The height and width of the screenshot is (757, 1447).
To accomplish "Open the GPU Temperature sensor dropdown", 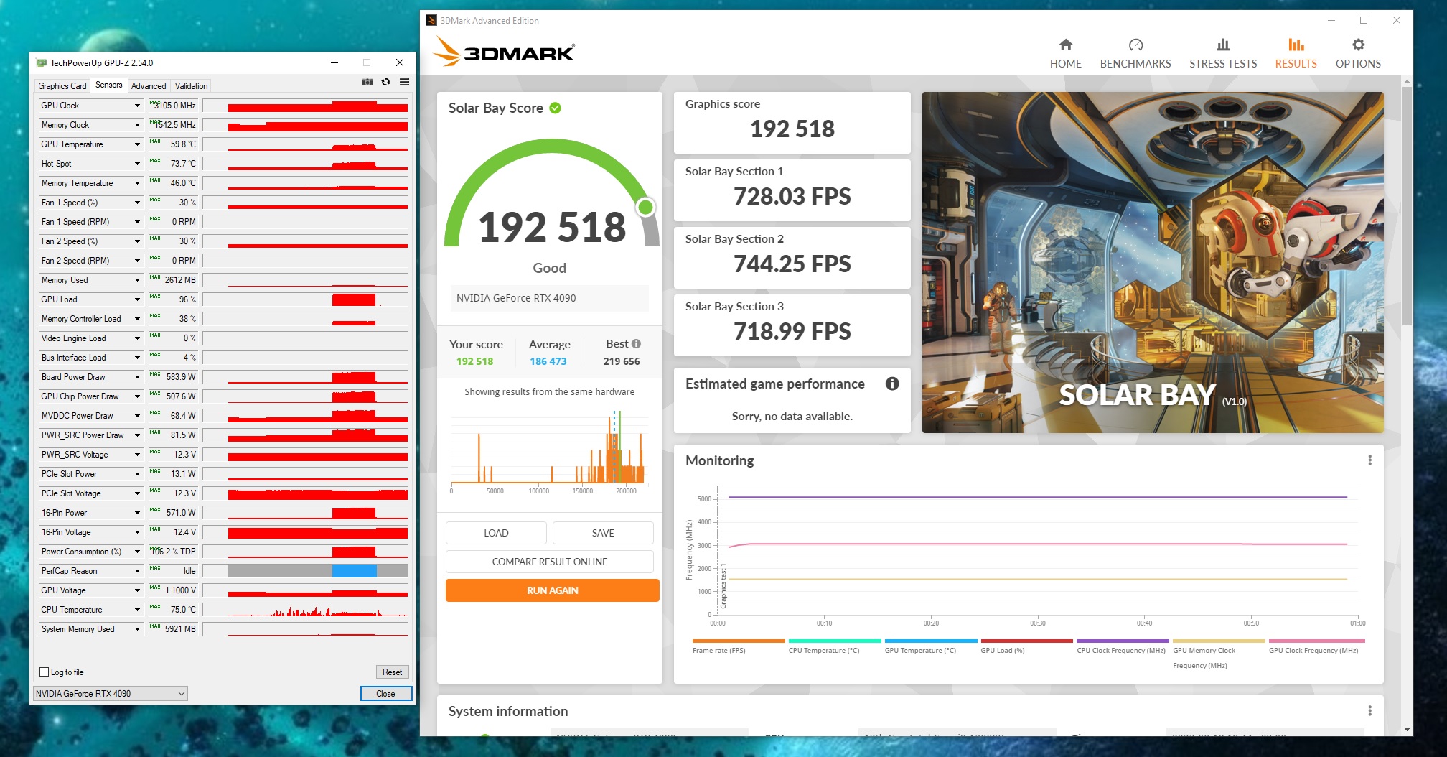I will pos(137,144).
